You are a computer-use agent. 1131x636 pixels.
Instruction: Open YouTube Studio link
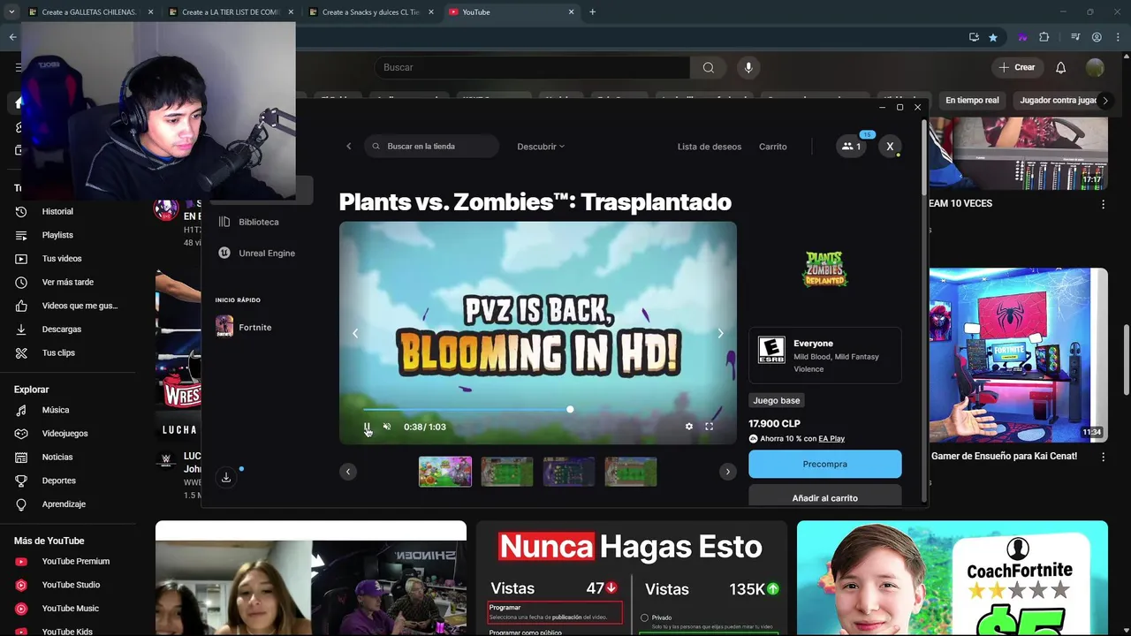pyautogui.click(x=70, y=585)
